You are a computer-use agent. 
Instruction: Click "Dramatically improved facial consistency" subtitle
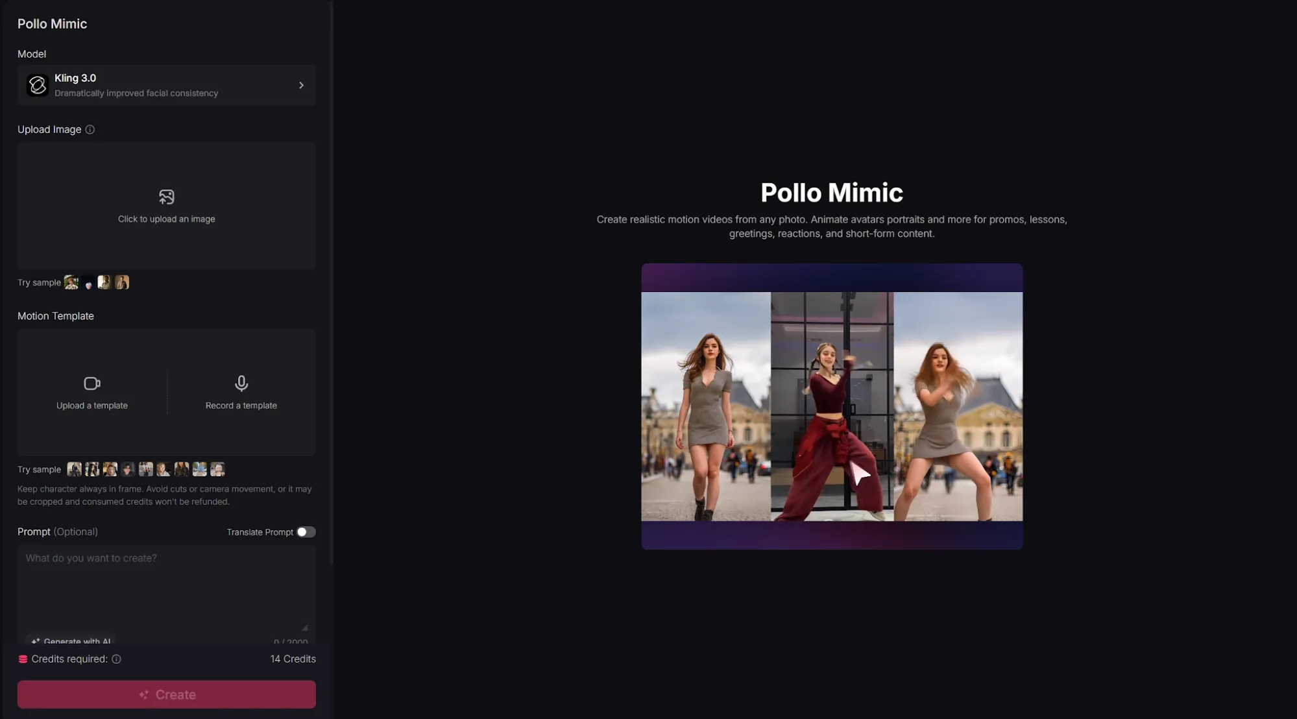pyautogui.click(x=136, y=93)
